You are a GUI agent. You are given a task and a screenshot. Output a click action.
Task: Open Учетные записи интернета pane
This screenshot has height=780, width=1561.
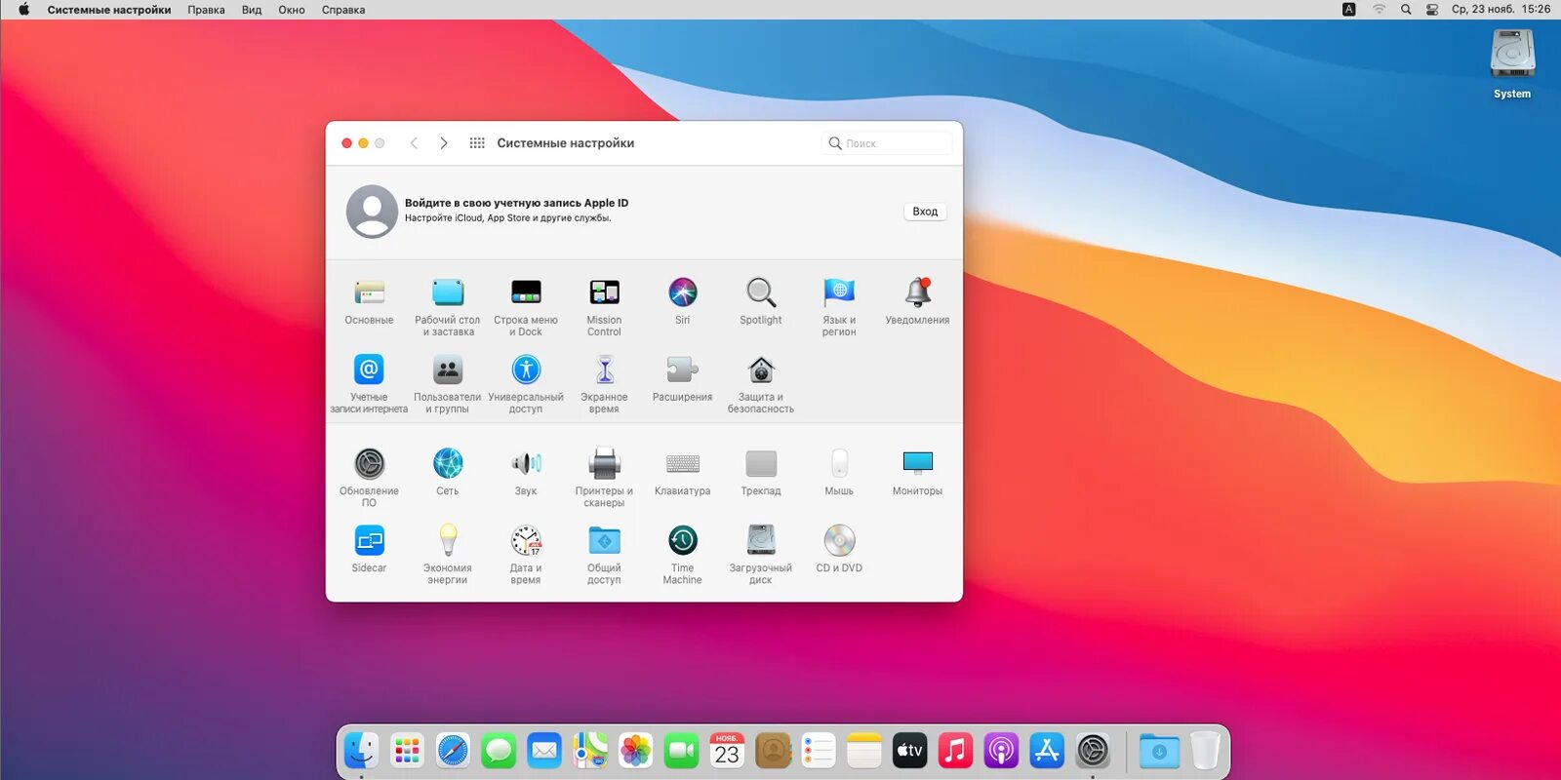[x=369, y=383]
